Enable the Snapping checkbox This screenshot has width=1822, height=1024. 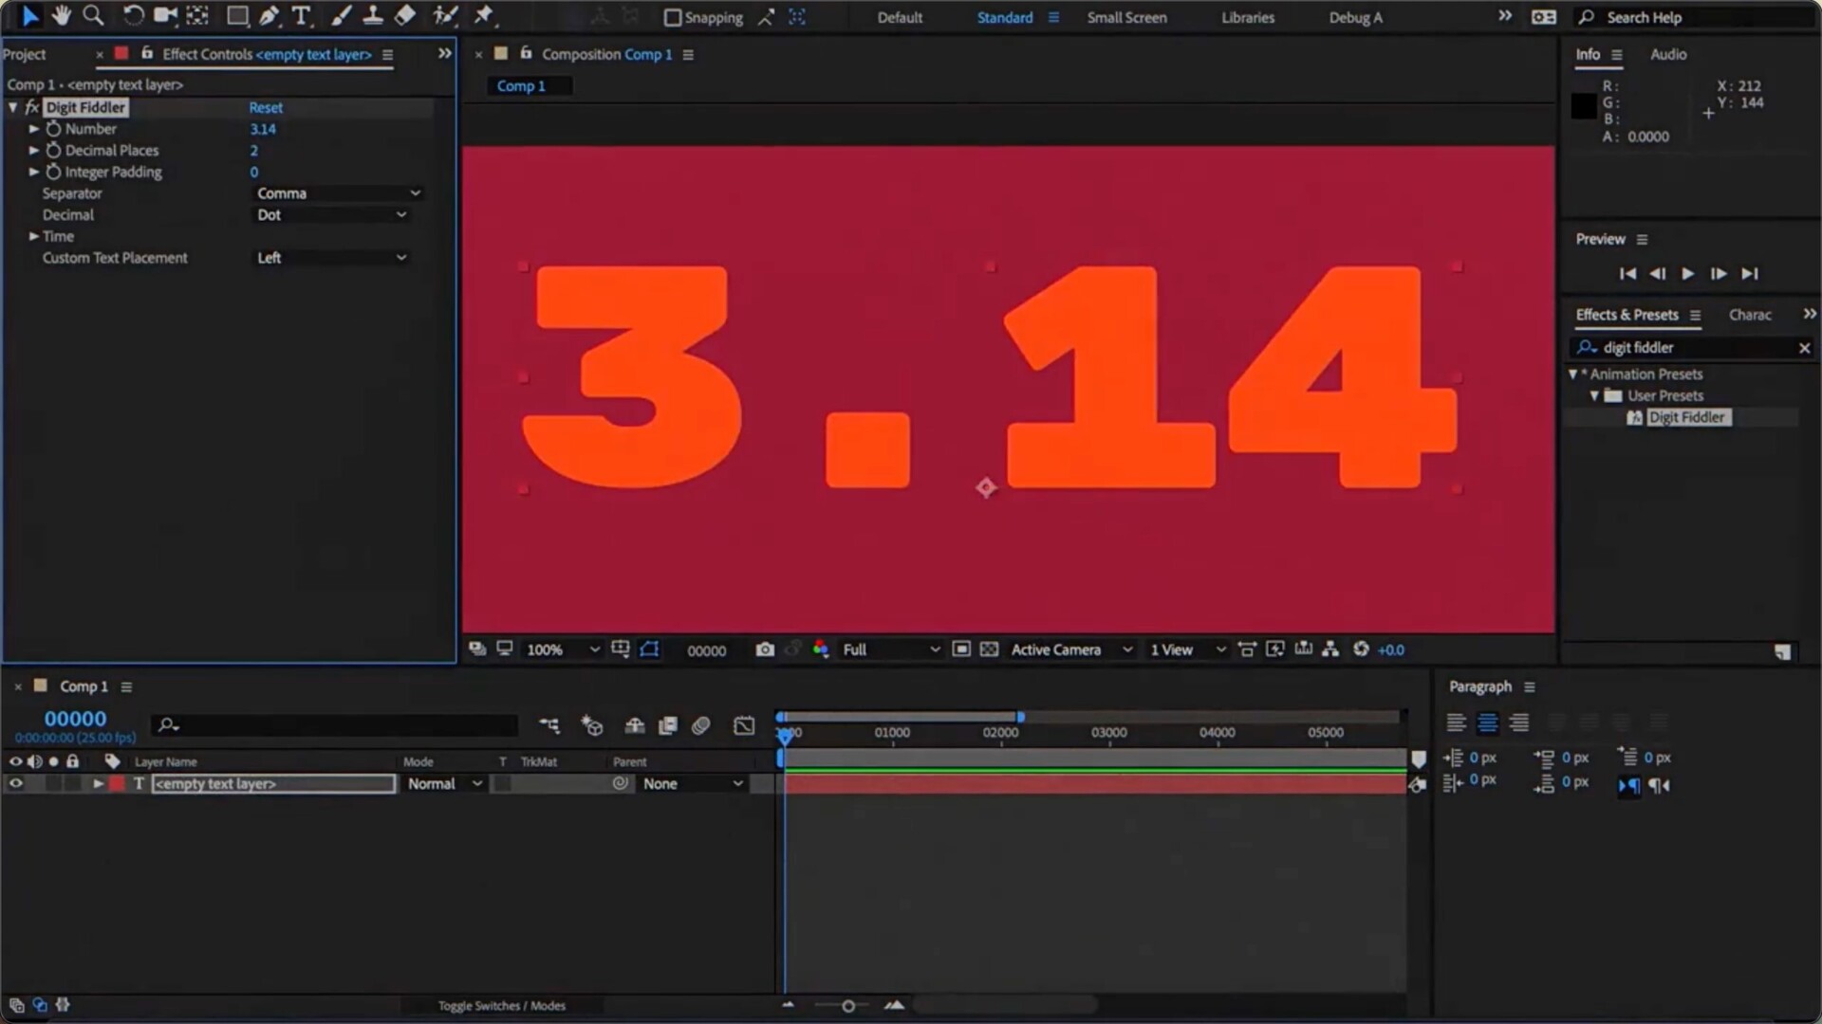coord(673,17)
